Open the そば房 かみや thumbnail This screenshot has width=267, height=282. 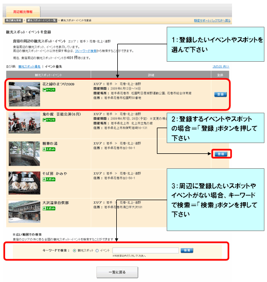25,183
